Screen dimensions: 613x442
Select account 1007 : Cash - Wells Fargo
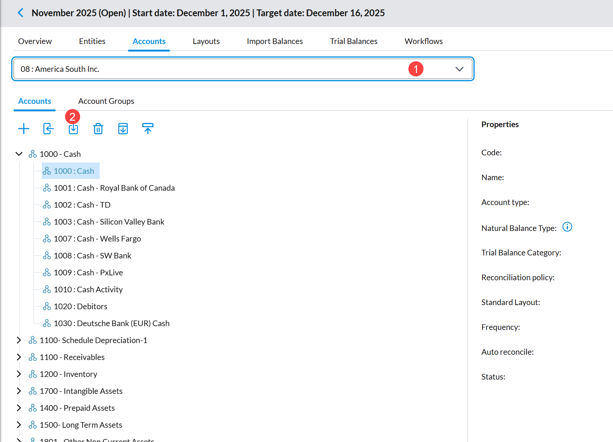[x=97, y=238]
